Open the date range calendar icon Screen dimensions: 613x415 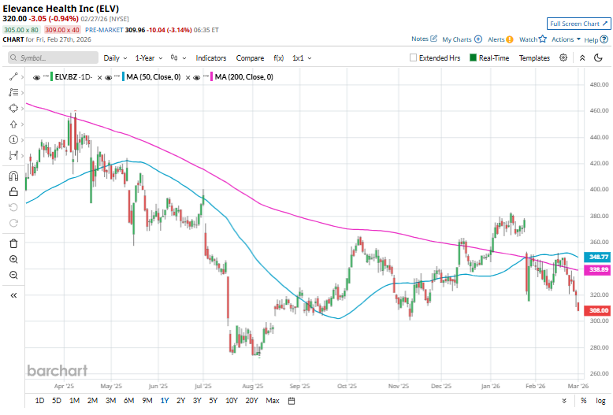click(x=292, y=401)
